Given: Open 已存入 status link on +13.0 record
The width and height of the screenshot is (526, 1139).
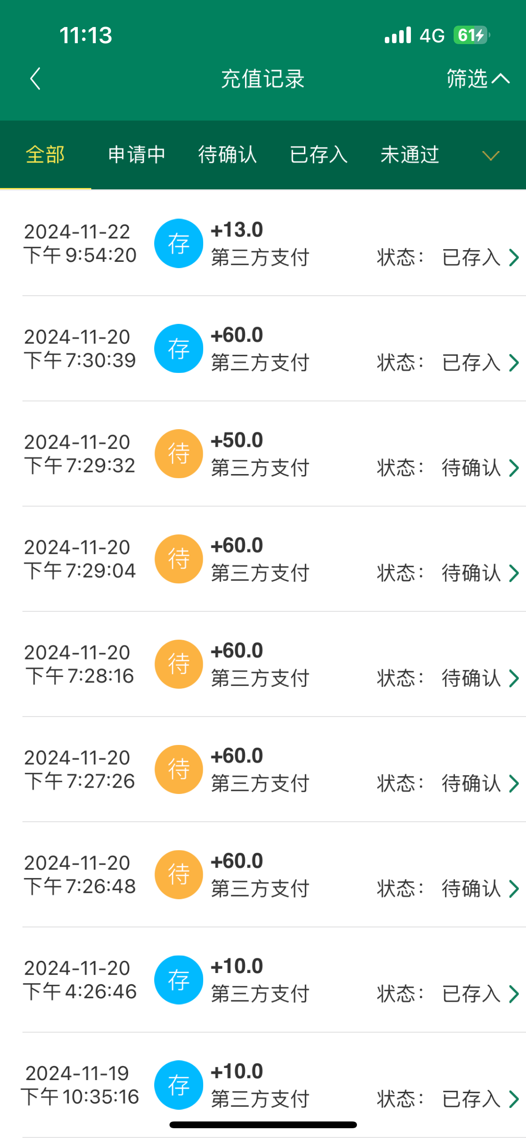Looking at the screenshot, I should tap(471, 258).
